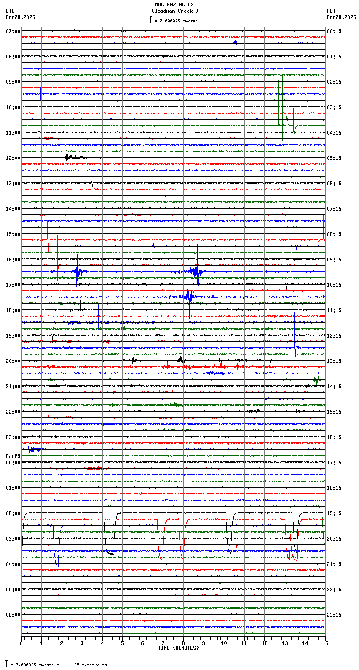
Task: Click the 09:15 PDT time label
Action: [x=334, y=260]
